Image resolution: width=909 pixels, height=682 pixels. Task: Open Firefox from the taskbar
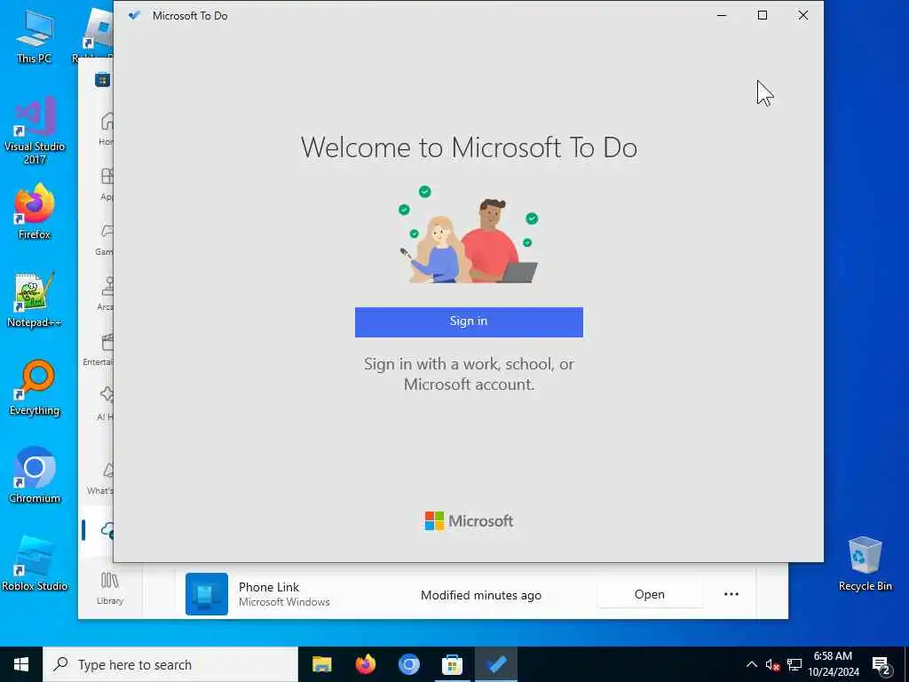[365, 664]
